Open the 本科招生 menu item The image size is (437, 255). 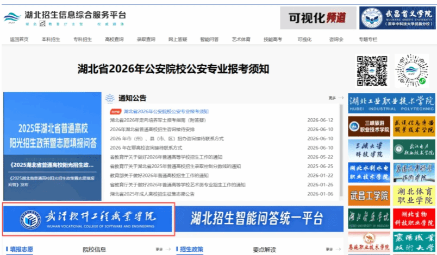51,40
